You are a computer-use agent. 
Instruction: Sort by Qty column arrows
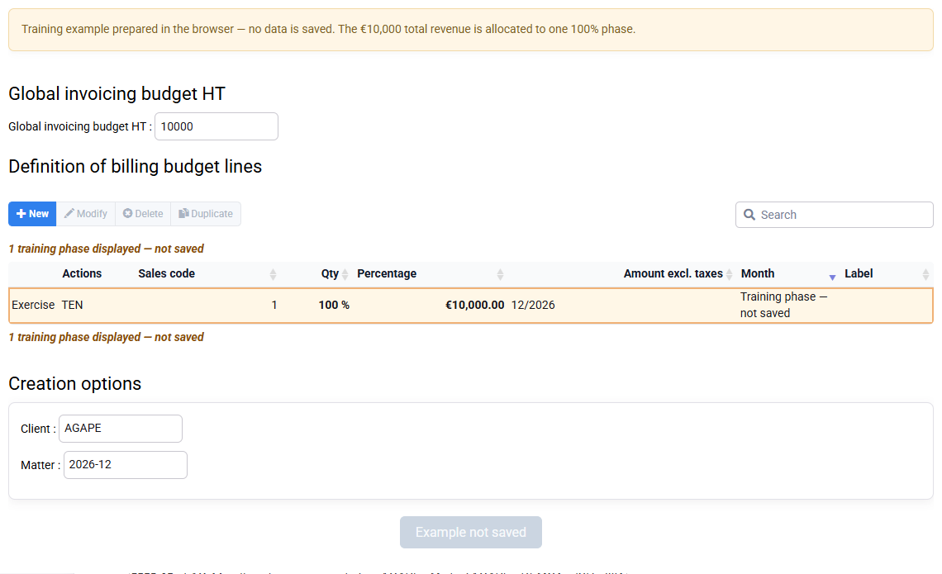(x=345, y=274)
